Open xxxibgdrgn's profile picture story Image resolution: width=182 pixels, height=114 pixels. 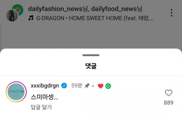[x=16, y=92]
